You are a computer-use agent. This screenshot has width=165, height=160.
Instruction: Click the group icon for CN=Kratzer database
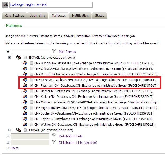[x=25, y=96]
